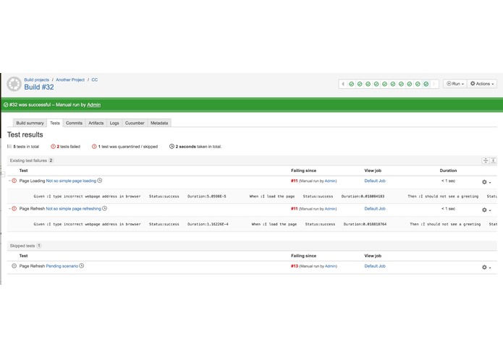Click the project avatar gear logo
503x357 pixels.
coord(14,84)
